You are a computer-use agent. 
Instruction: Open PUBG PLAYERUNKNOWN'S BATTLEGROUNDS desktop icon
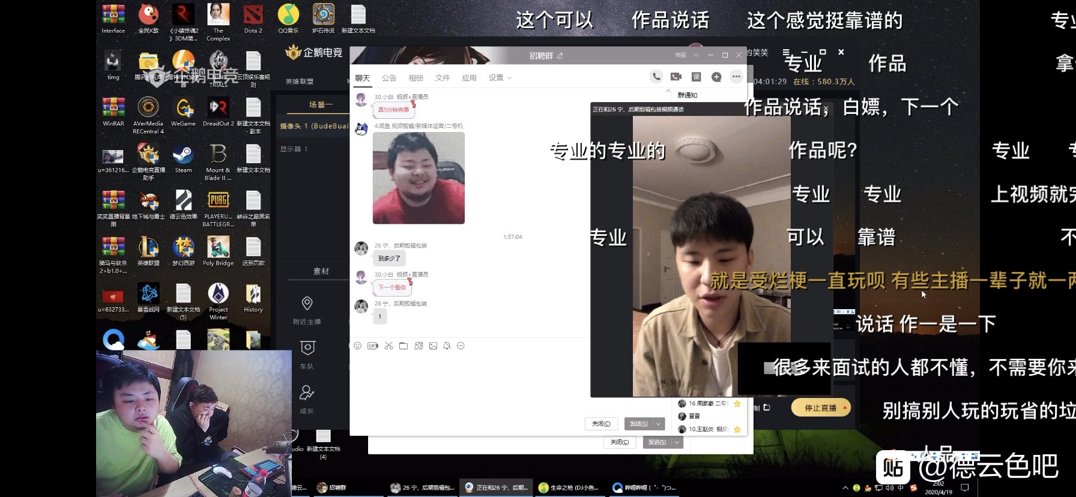tap(218, 208)
